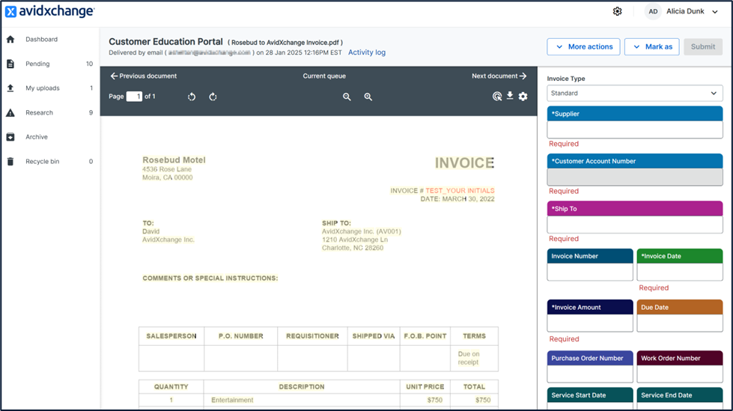Rotate document clockwise
Image resolution: width=733 pixels, height=411 pixels.
click(213, 97)
